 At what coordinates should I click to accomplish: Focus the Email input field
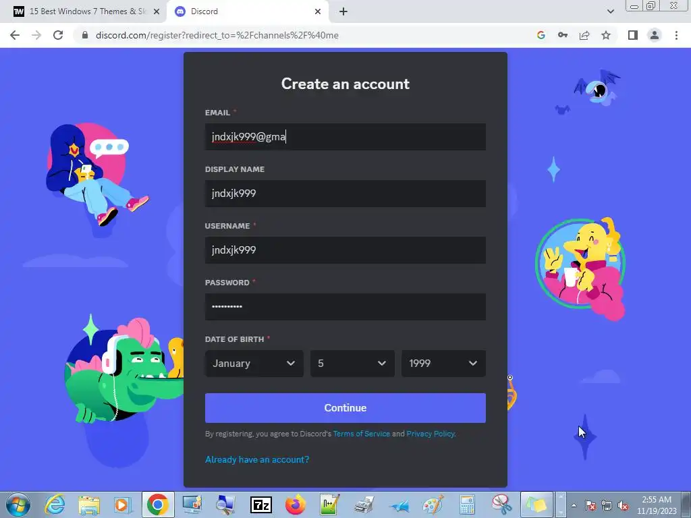(345, 136)
